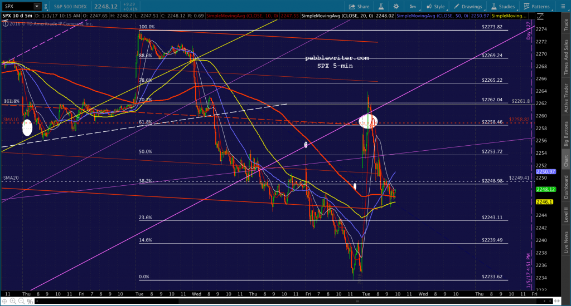Image resolution: width=571 pixels, height=306 pixels.
Task: Open the Active Trader side tab
Action: coord(567,98)
